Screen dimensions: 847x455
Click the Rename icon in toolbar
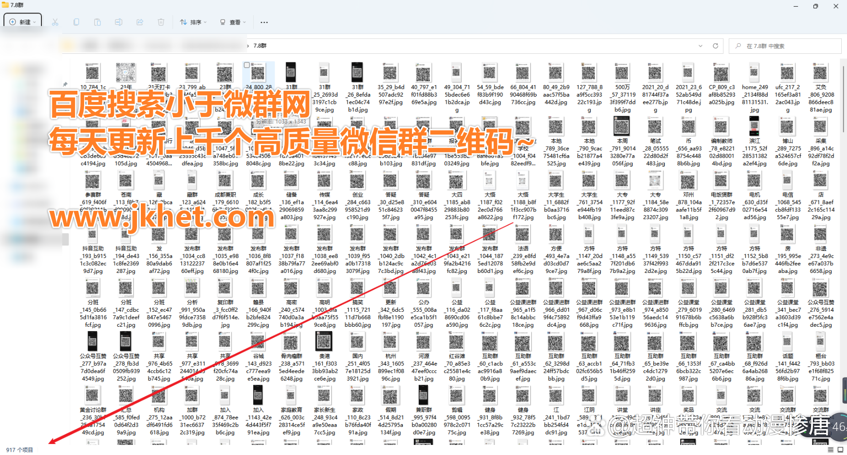[118, 22]
